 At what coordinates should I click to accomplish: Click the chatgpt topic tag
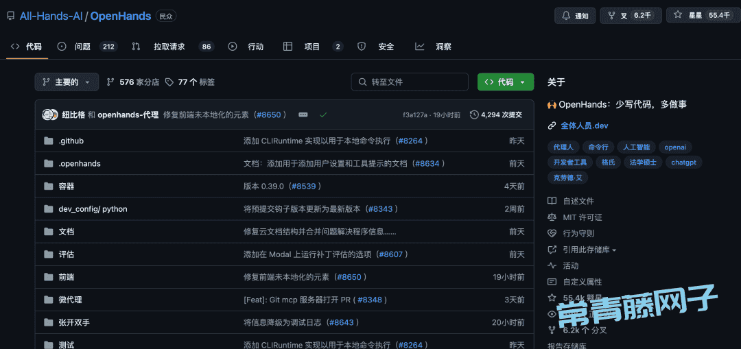(684, 163)
